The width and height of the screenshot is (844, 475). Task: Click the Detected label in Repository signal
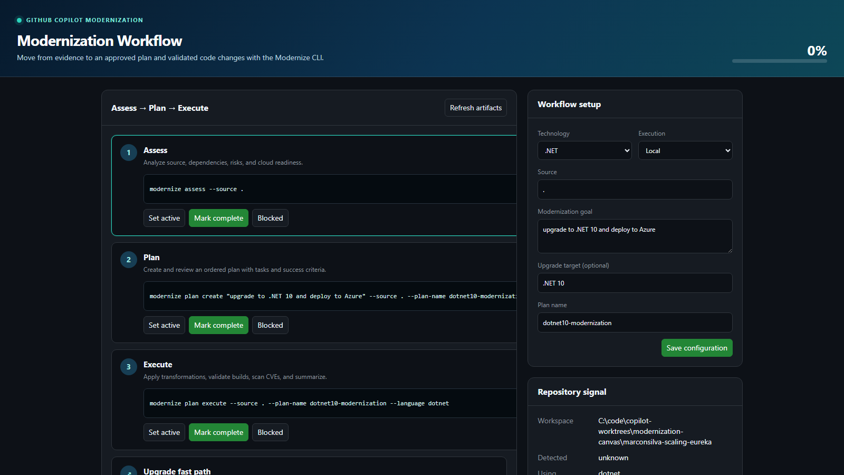pyautogui.click(x=552, y=458)
